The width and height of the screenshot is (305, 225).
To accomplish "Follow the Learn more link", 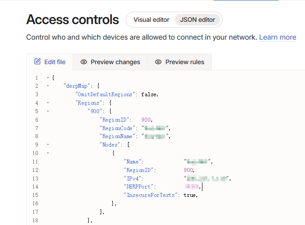I will (277, 37).
